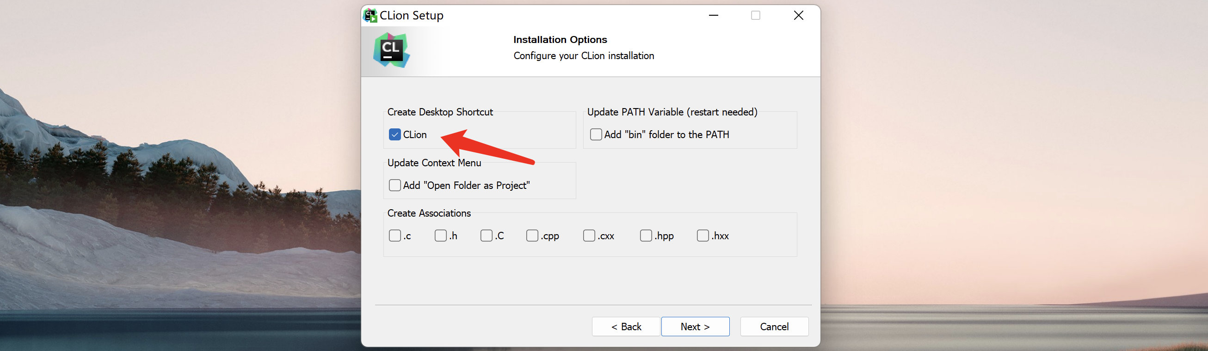Cancel the CLion installation
The width and height of the screenshot is (1208, 351).
(x=774, y=327)
